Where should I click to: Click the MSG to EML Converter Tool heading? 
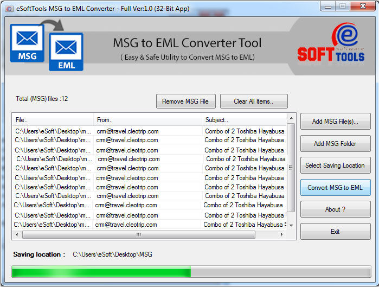tap(187, 43)
